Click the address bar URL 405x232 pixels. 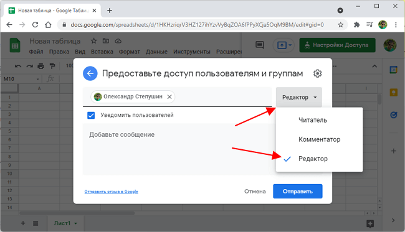pyautogui.click(x=197, y=25)
